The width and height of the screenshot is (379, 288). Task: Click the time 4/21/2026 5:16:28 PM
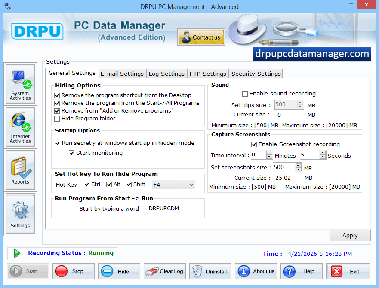[x=320, y=254]
